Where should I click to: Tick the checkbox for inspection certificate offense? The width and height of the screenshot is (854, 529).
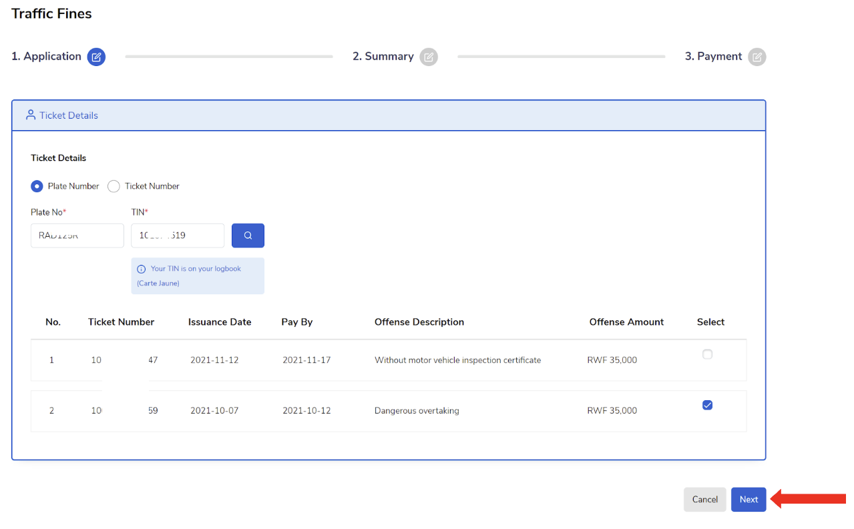[708, 354]
